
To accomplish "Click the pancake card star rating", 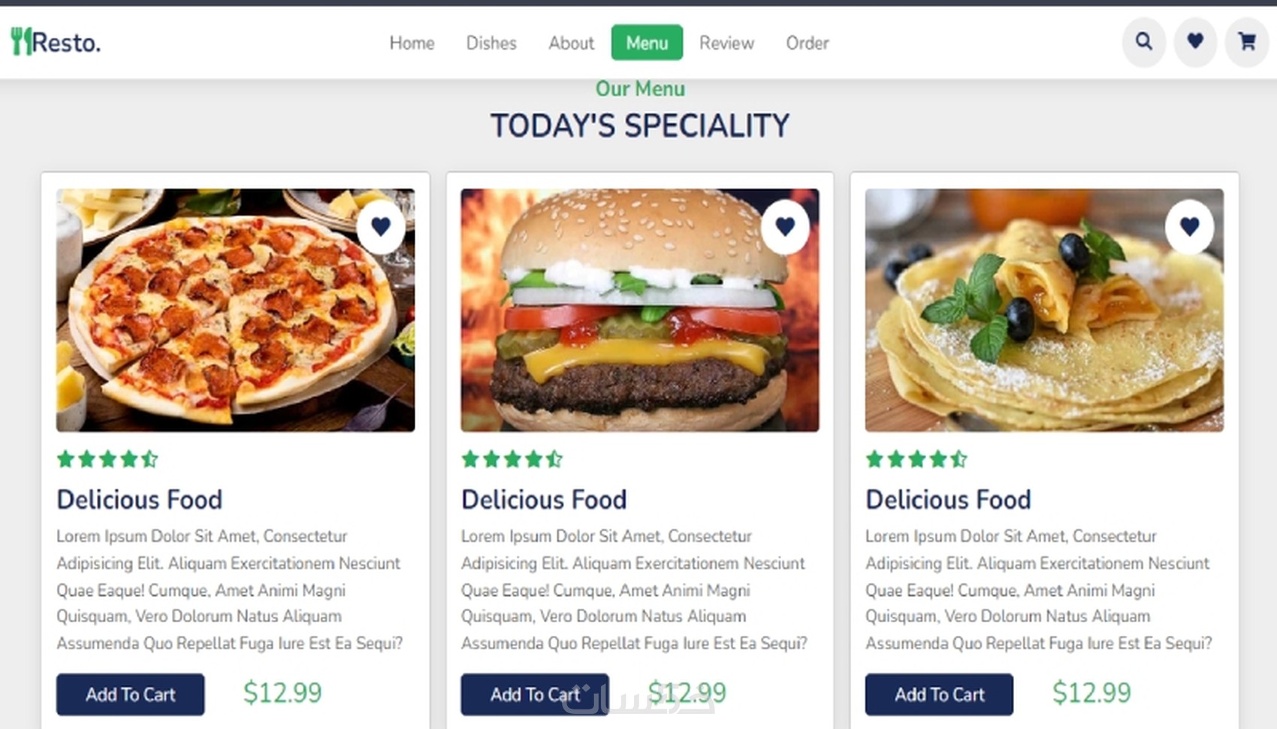I will (x=916, y=458).
